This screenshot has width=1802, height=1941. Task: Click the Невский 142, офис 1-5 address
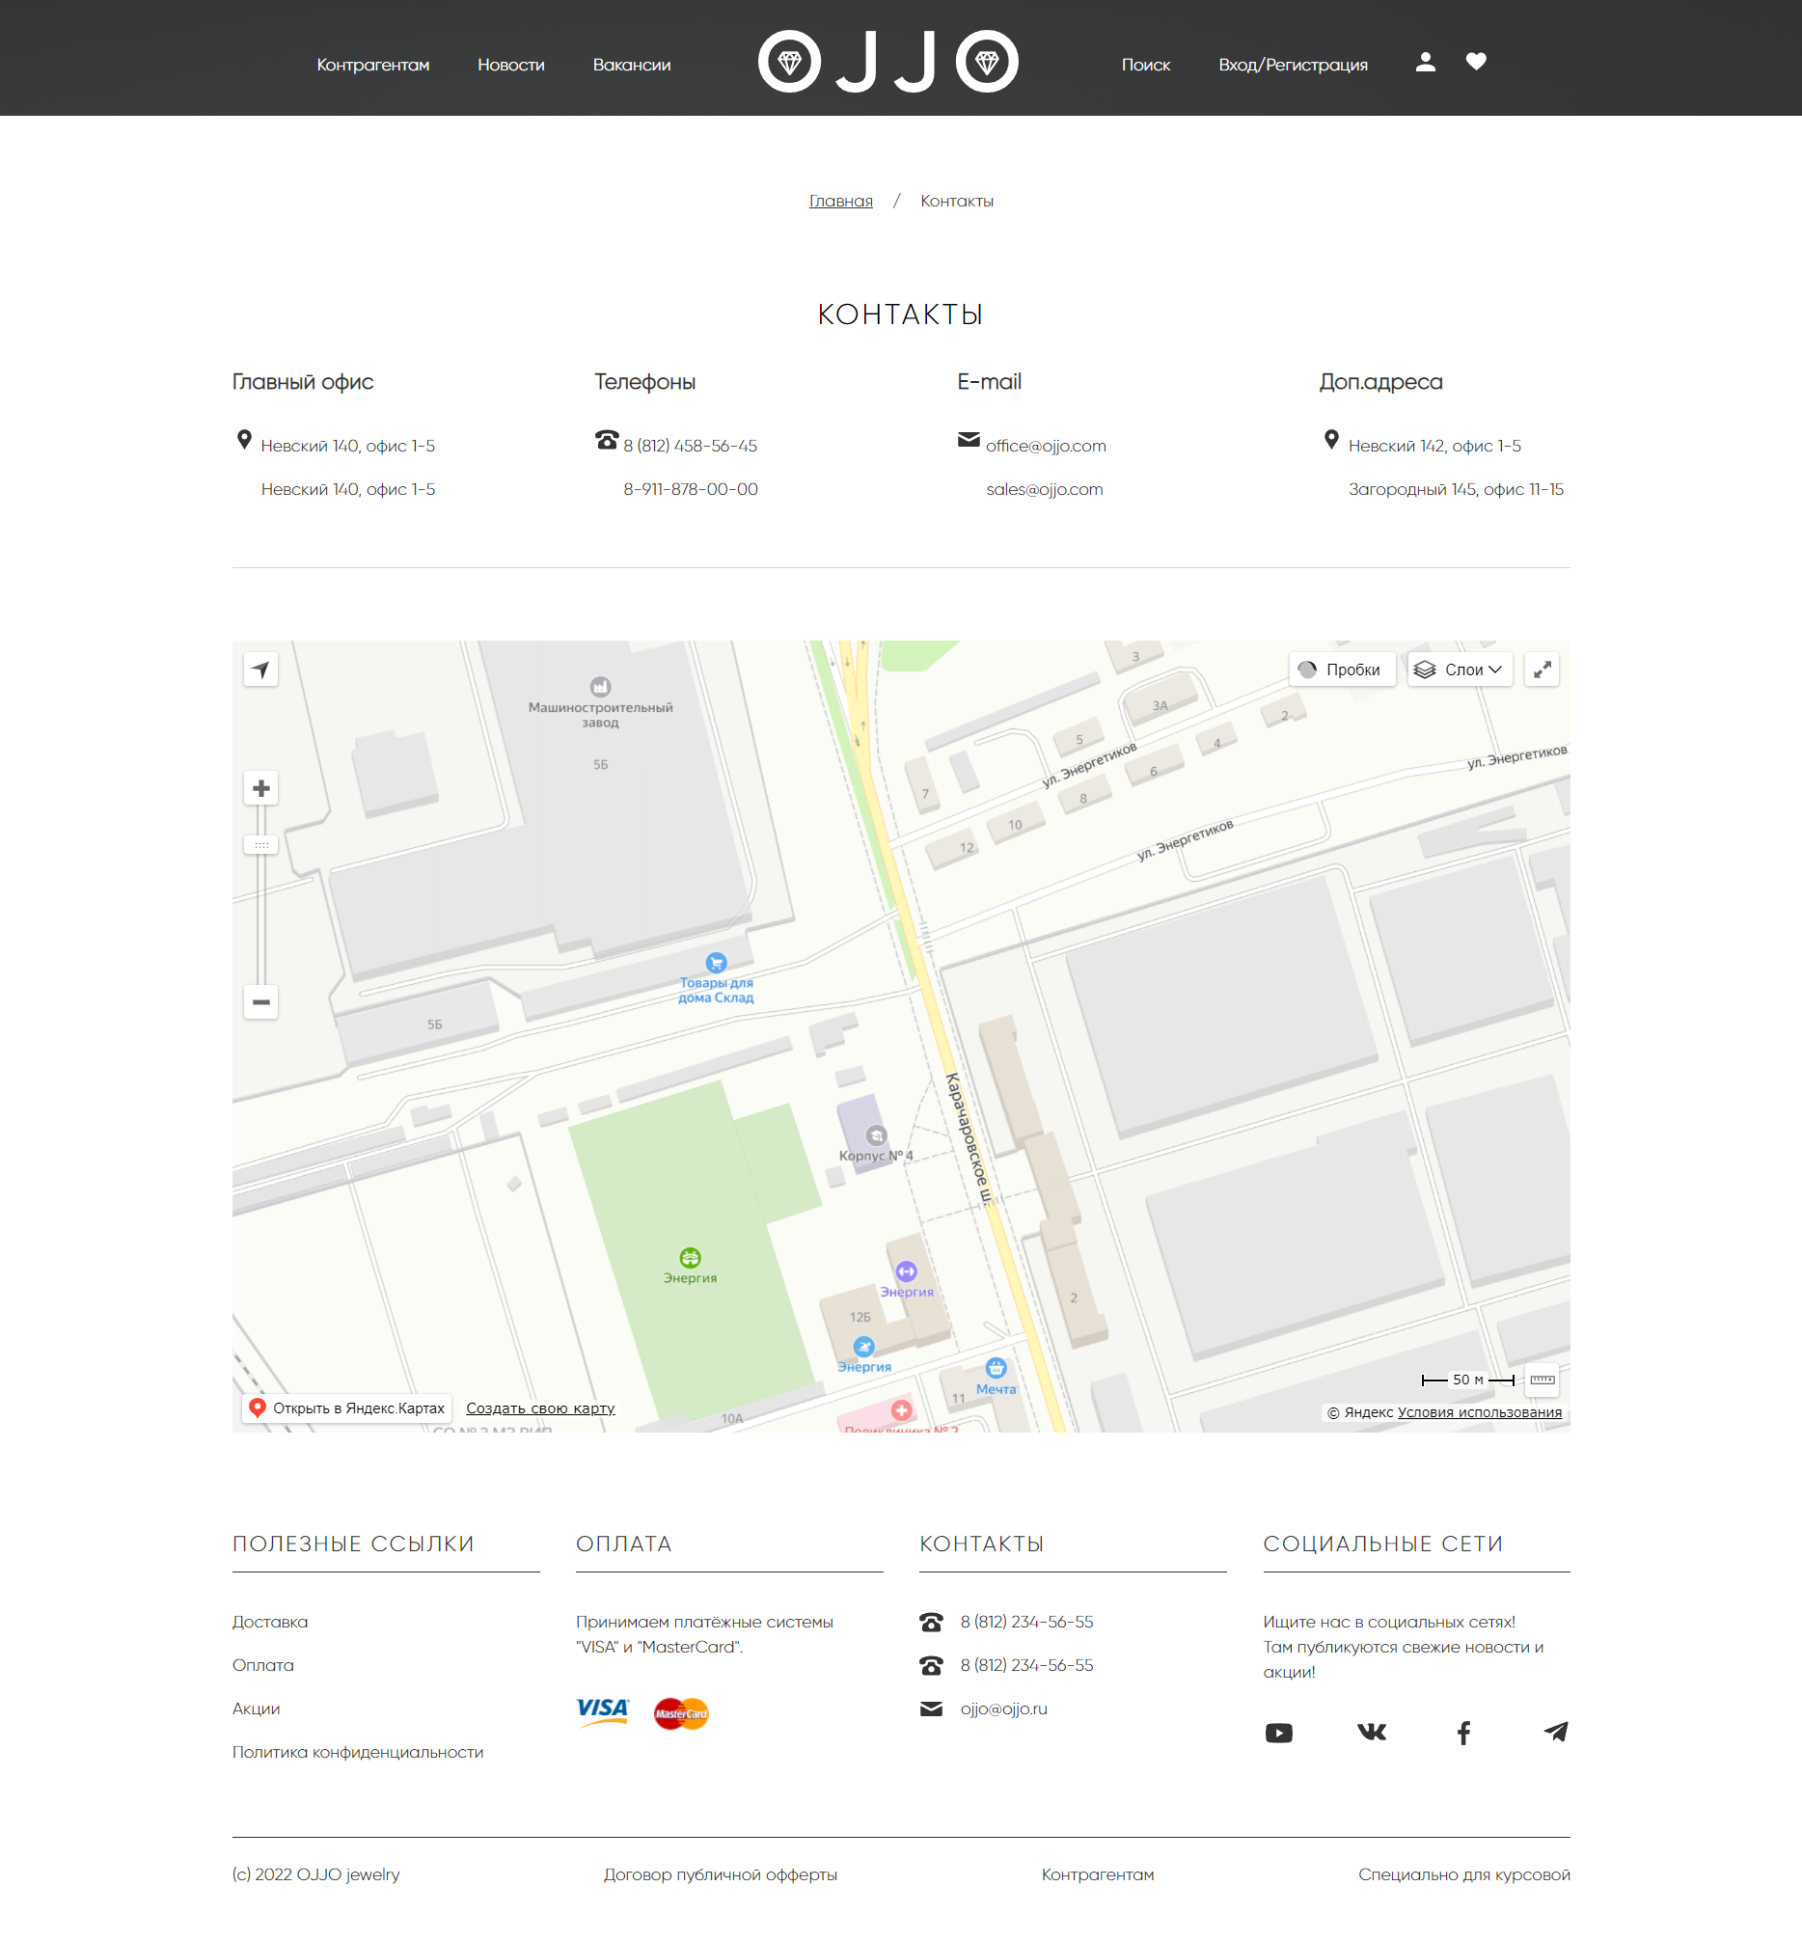[x=1434, y=446]
